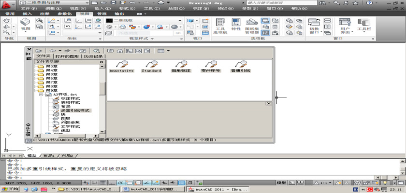406x193 pixels.
Task: Select the Standard multileader style icon
Action: coord(151,67)
